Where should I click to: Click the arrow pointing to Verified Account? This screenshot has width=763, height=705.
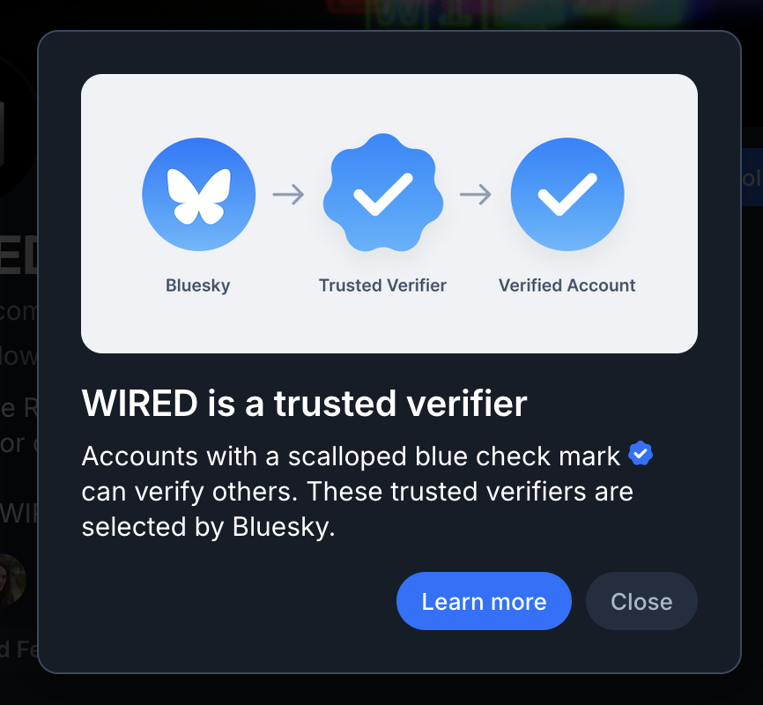pos(476,195)
